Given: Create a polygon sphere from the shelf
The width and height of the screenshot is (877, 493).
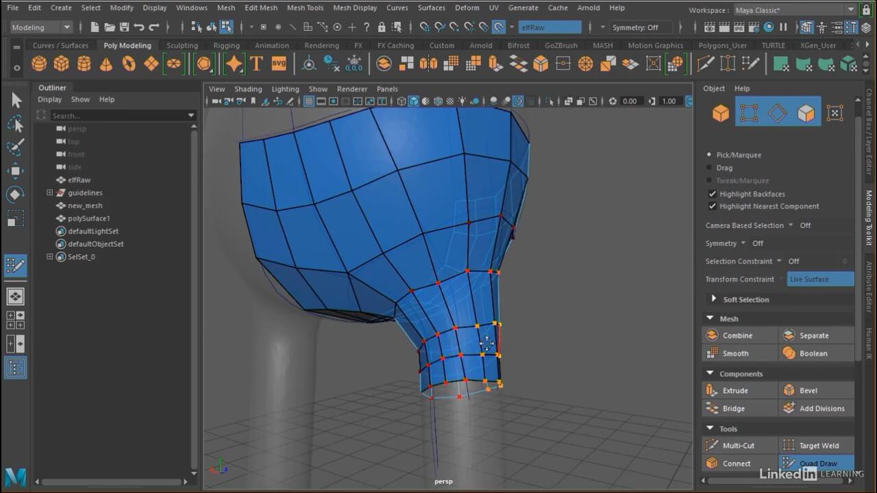Looking at the screenshot, I should [39, 64].
